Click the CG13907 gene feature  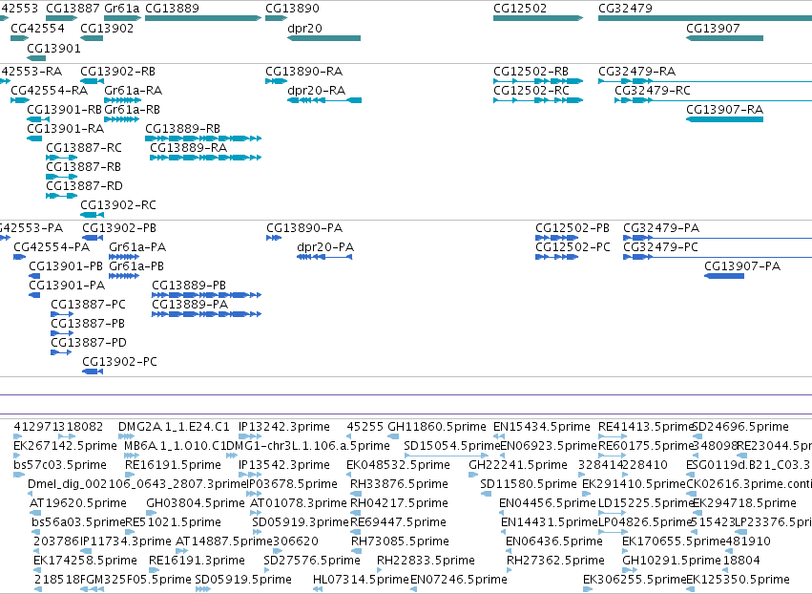pyautogui.click(x=724, y=38)
